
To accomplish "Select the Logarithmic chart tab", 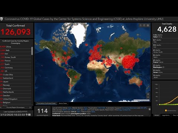I will (166, 115).
